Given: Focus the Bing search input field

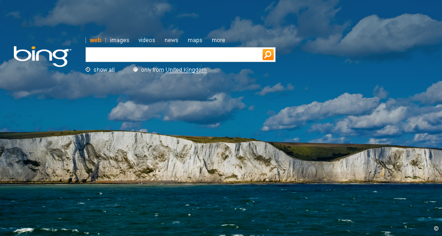Looking at the screenshot, I should coord(174,55).
